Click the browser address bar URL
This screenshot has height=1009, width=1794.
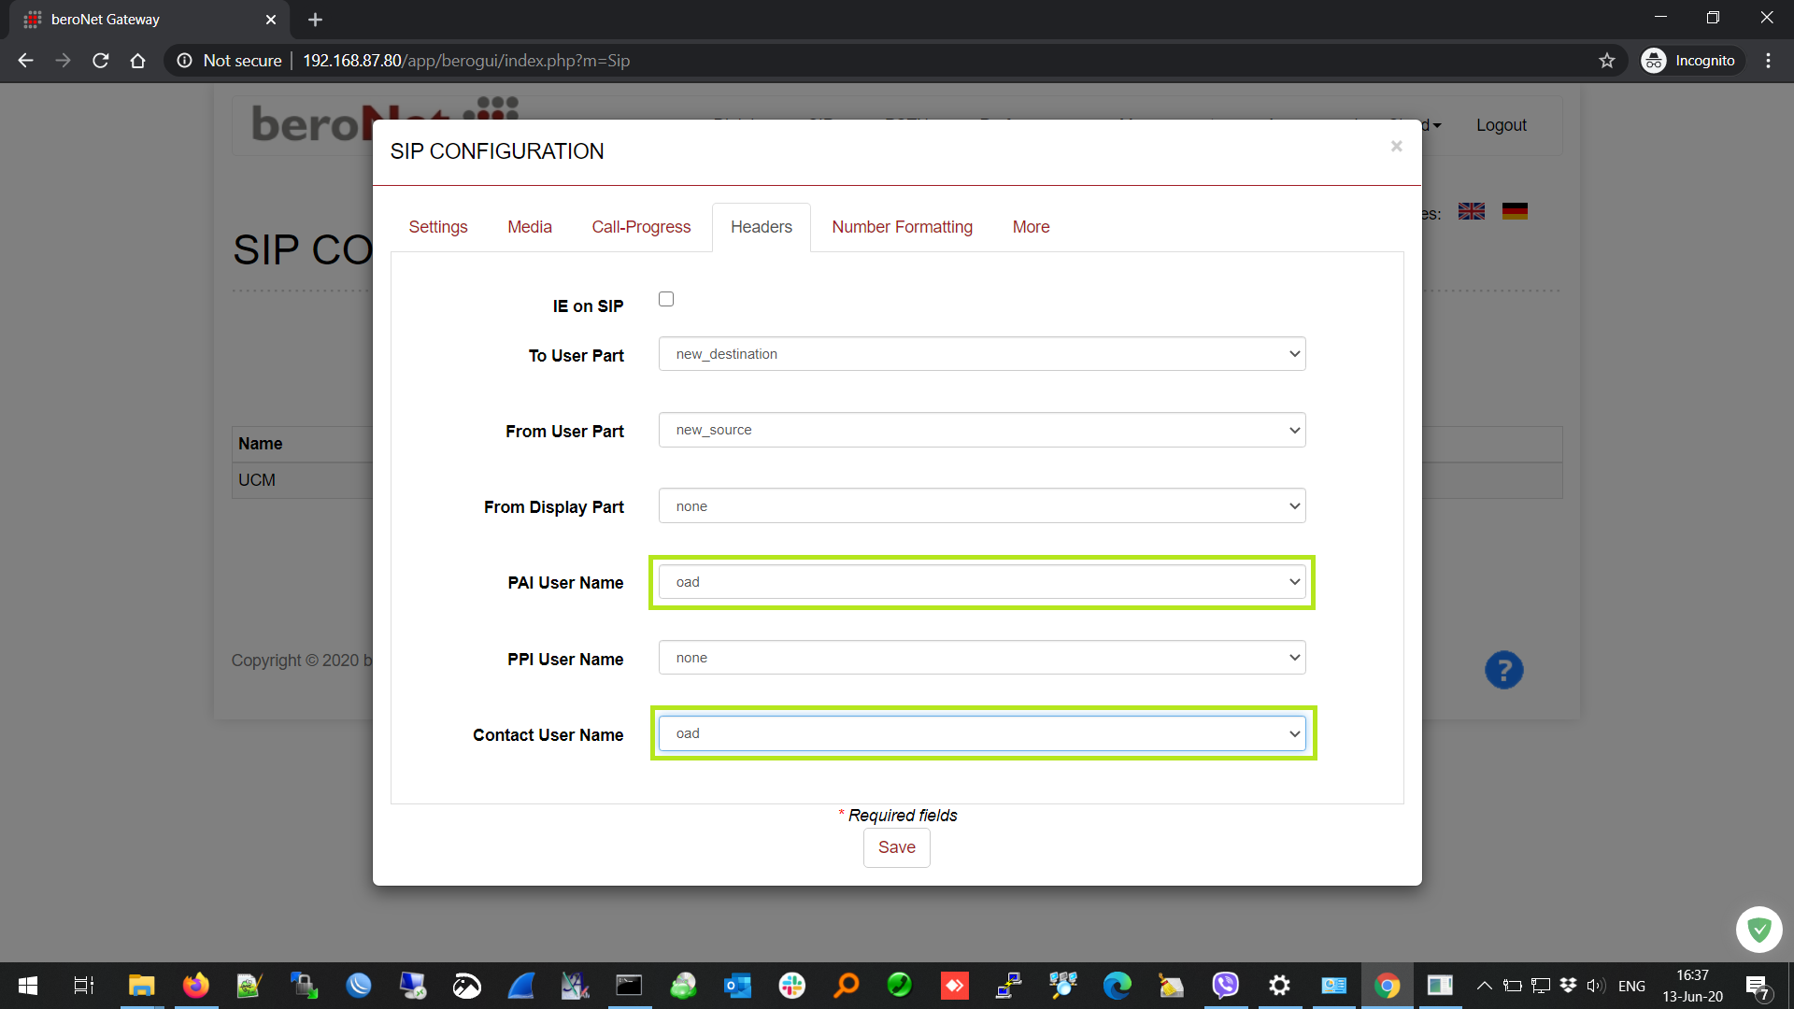(x=467, y=61)
